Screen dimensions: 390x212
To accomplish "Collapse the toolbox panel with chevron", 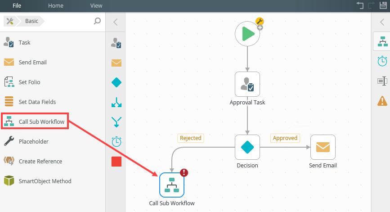I will [116, 22].
